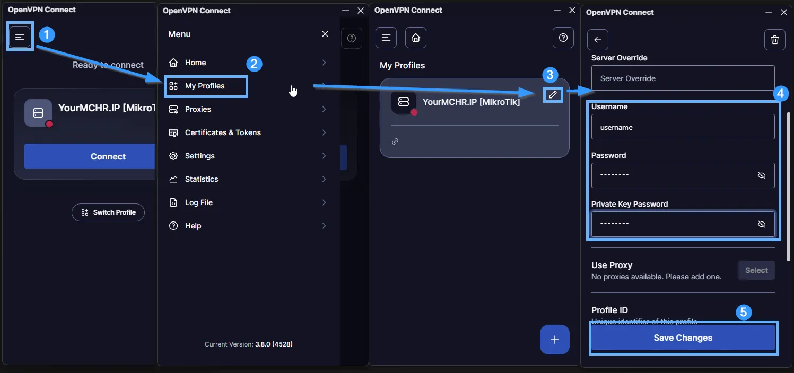Click the pencil edit icon on profile card
794x373 pixels.
(553, 94)
